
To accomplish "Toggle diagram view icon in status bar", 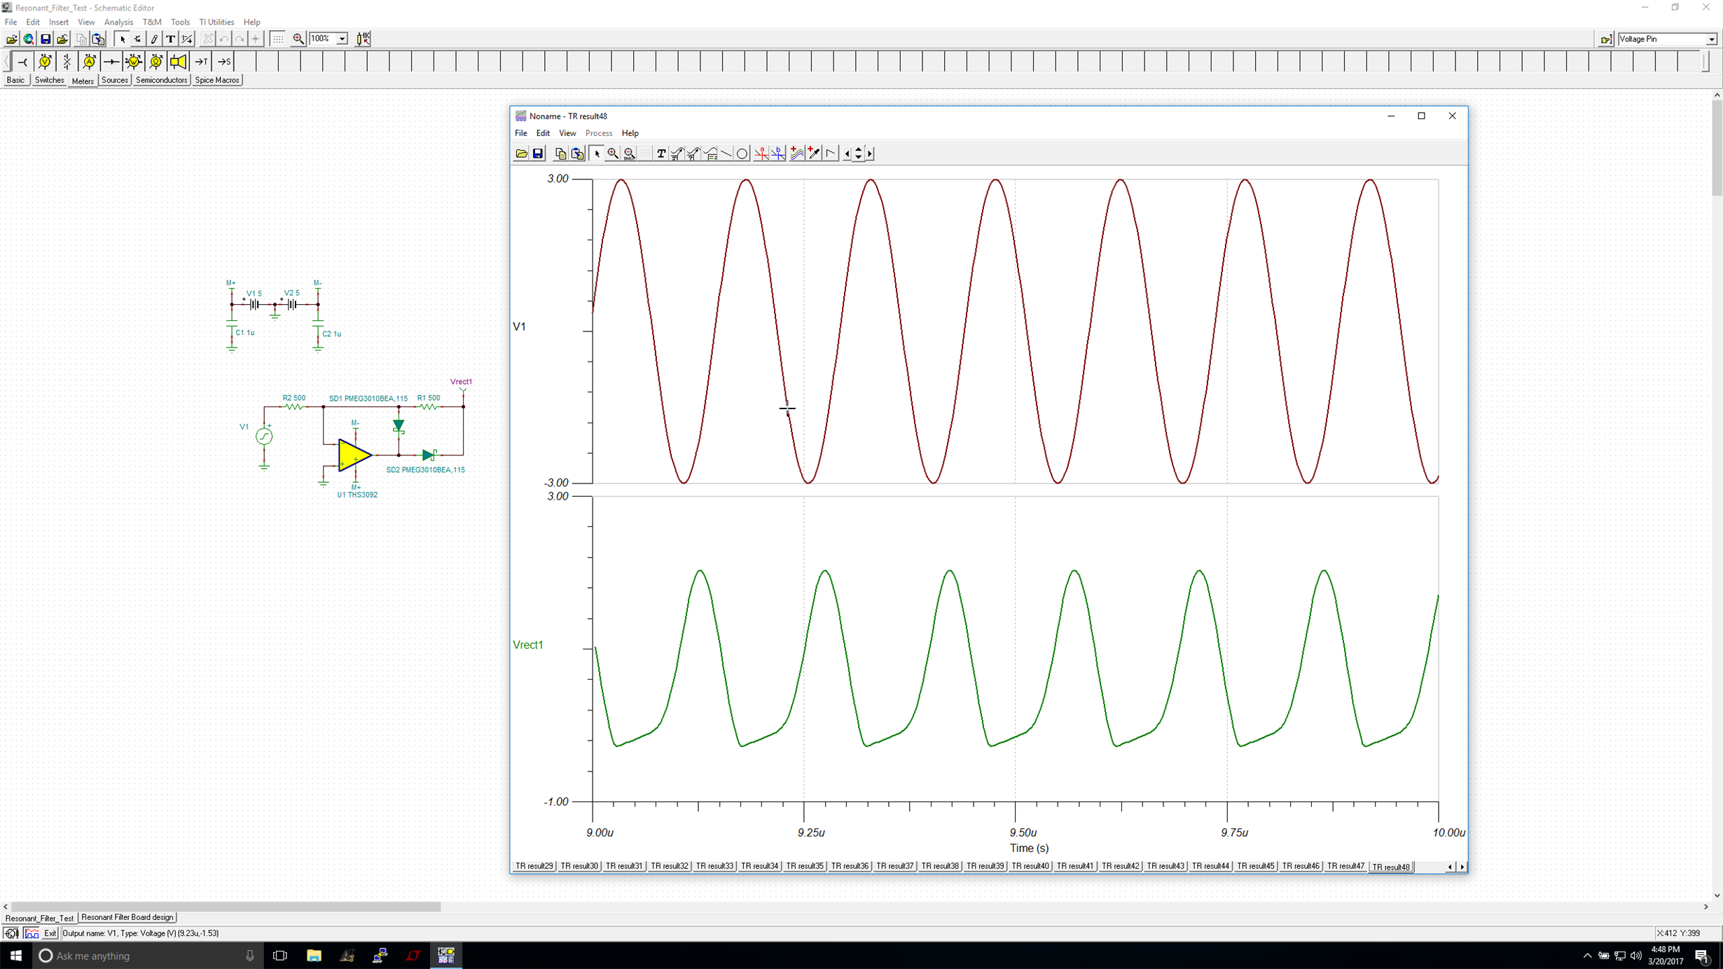I will point(32,933).
